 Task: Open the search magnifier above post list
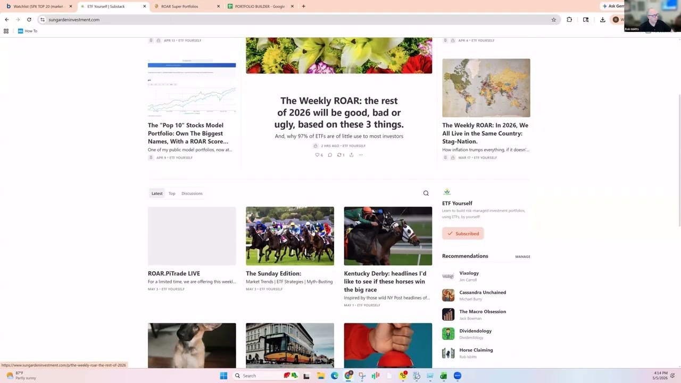(426, 193)
